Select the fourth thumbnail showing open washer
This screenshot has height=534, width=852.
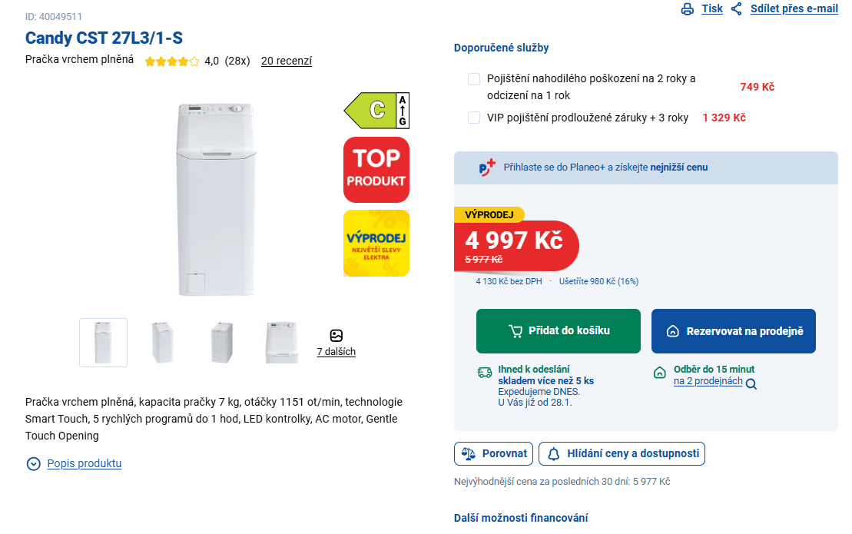tap(282, 343)
